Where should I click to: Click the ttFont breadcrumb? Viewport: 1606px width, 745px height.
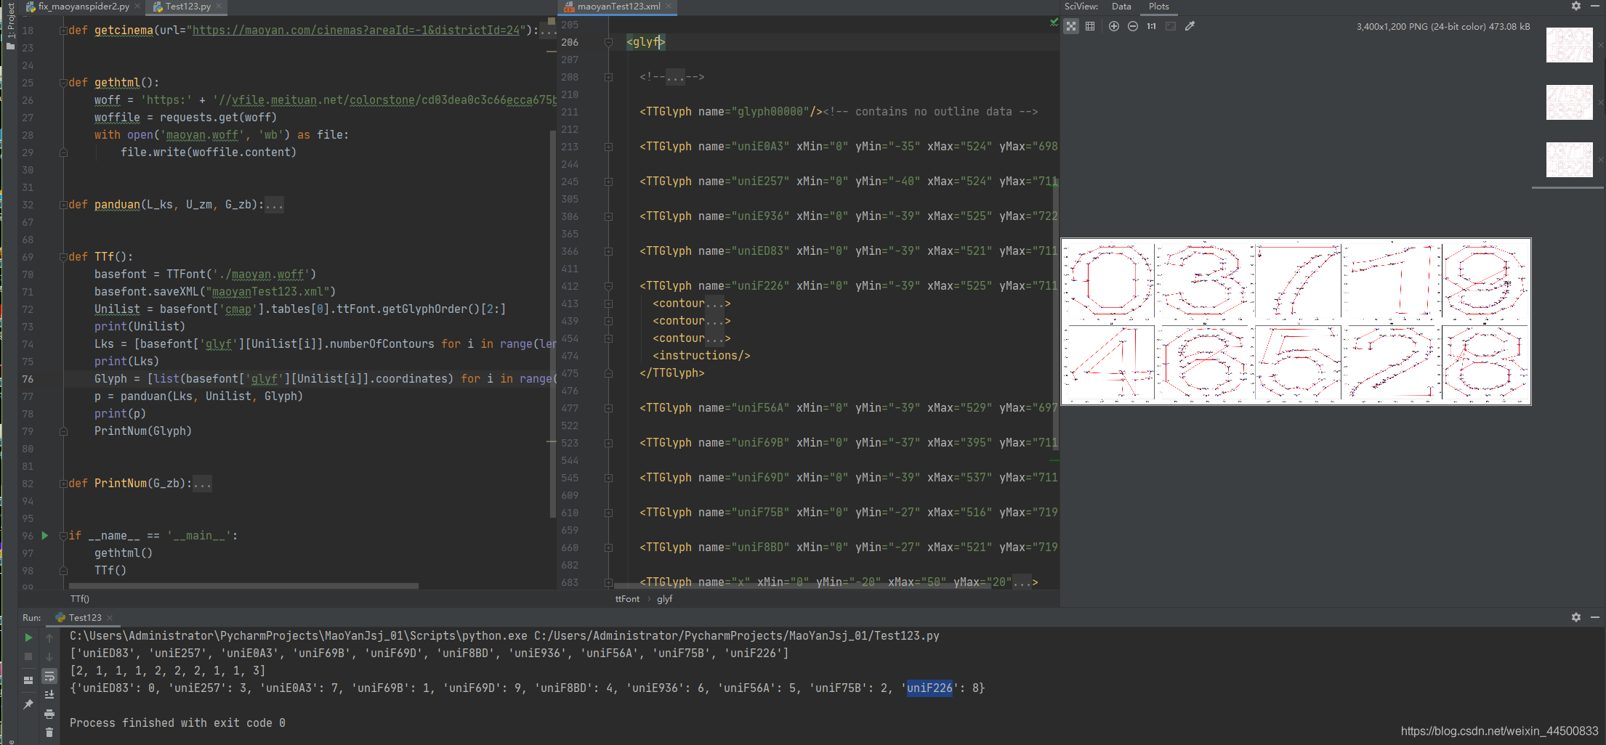pyautogui.click(x=627, y=599)
